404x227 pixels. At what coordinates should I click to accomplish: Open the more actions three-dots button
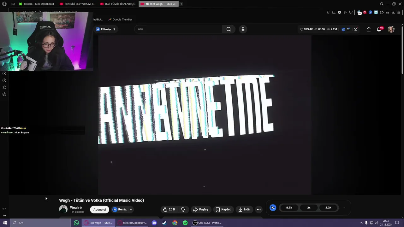click(259, 209)
